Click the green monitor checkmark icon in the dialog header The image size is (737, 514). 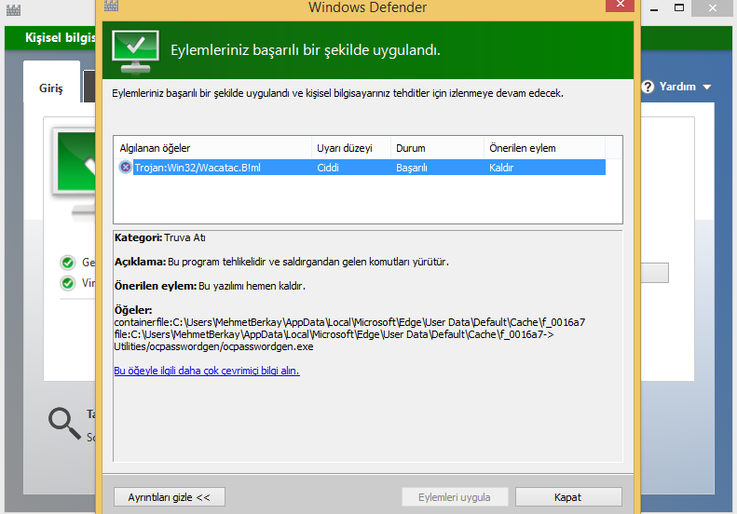click(135, 52)
